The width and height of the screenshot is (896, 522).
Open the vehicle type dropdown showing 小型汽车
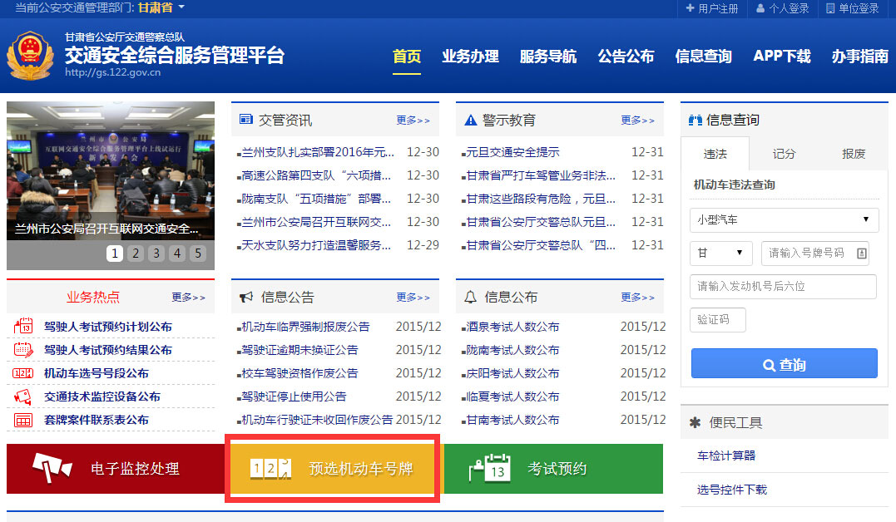(x=783, y=220)
